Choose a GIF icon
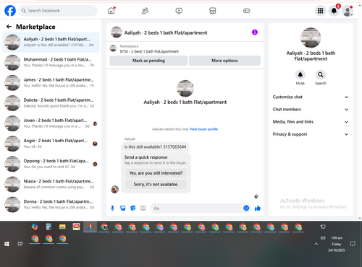The height and width of the screenshot is (267, 362). pyautogui.click(x=143, y=208)
